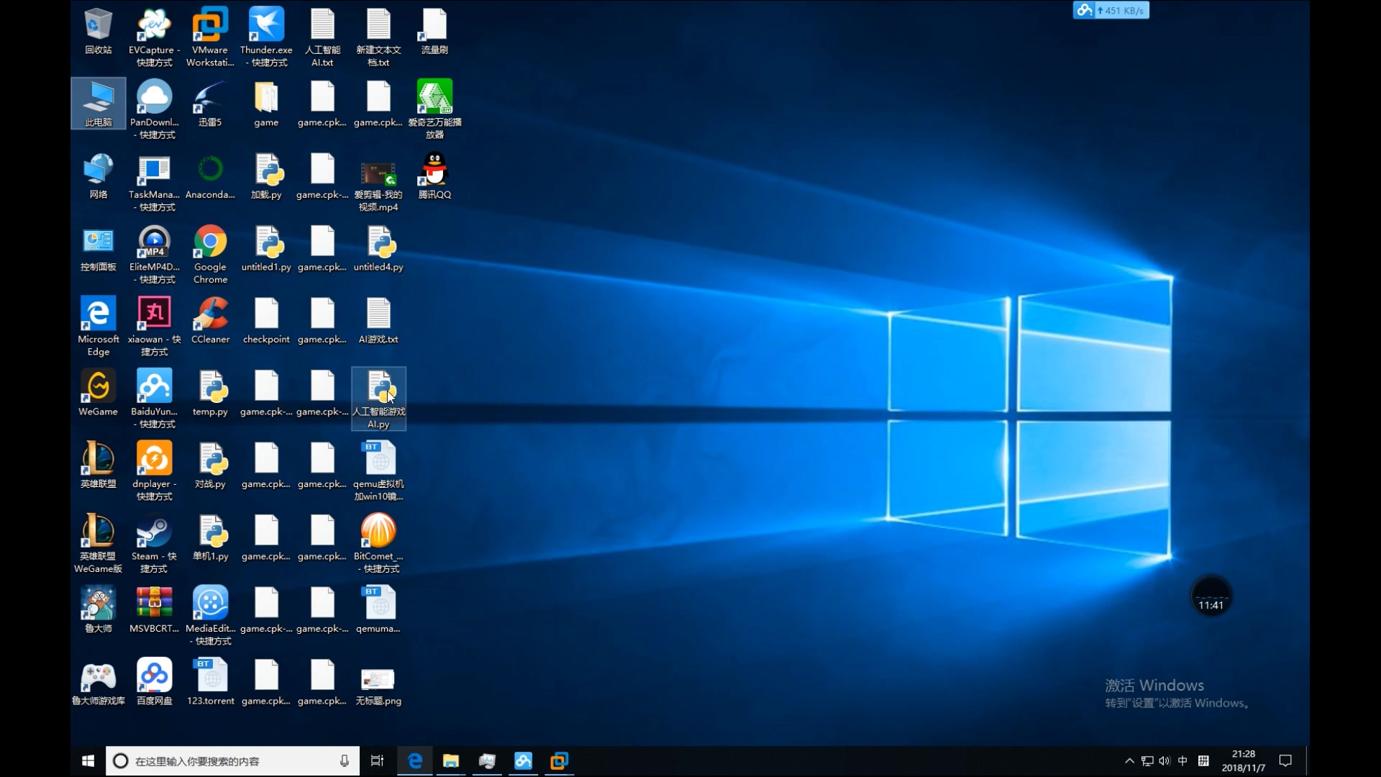Open Task View from the taskbar
The width and height of the screenshot is (1381, 777).
coord(377,760)
